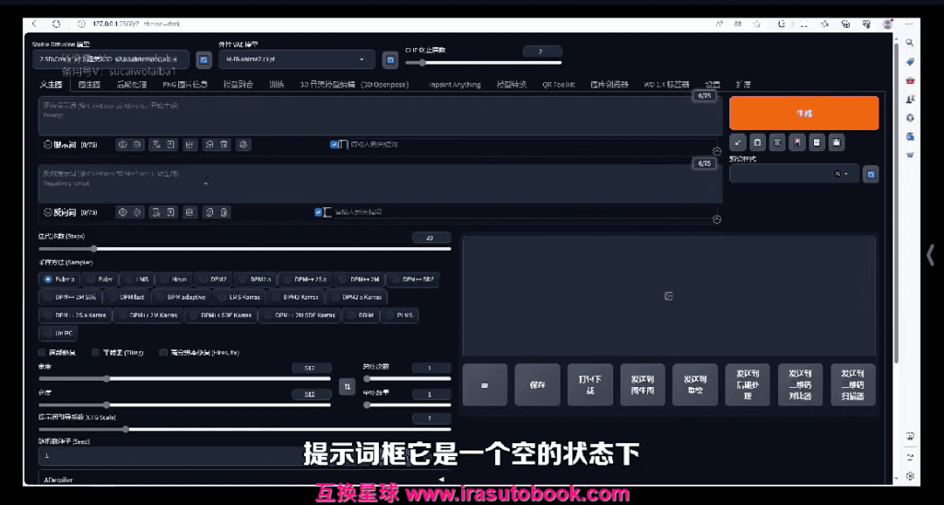Screen dimensions: 944x505
Task: Click the globe language icon under positive prompt
Action: click(123, 145)
